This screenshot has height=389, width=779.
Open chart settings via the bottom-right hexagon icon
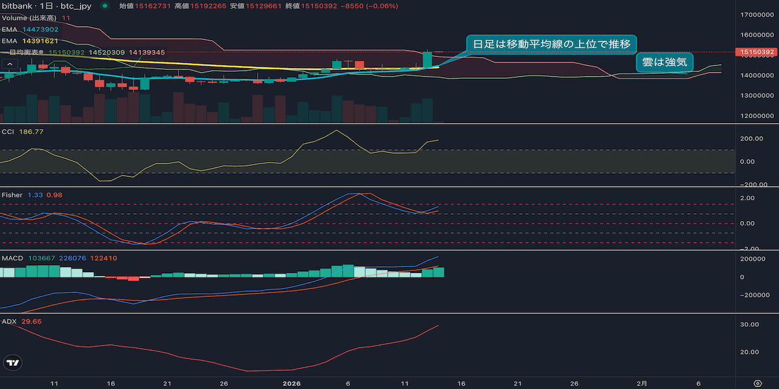click(757, 383)
